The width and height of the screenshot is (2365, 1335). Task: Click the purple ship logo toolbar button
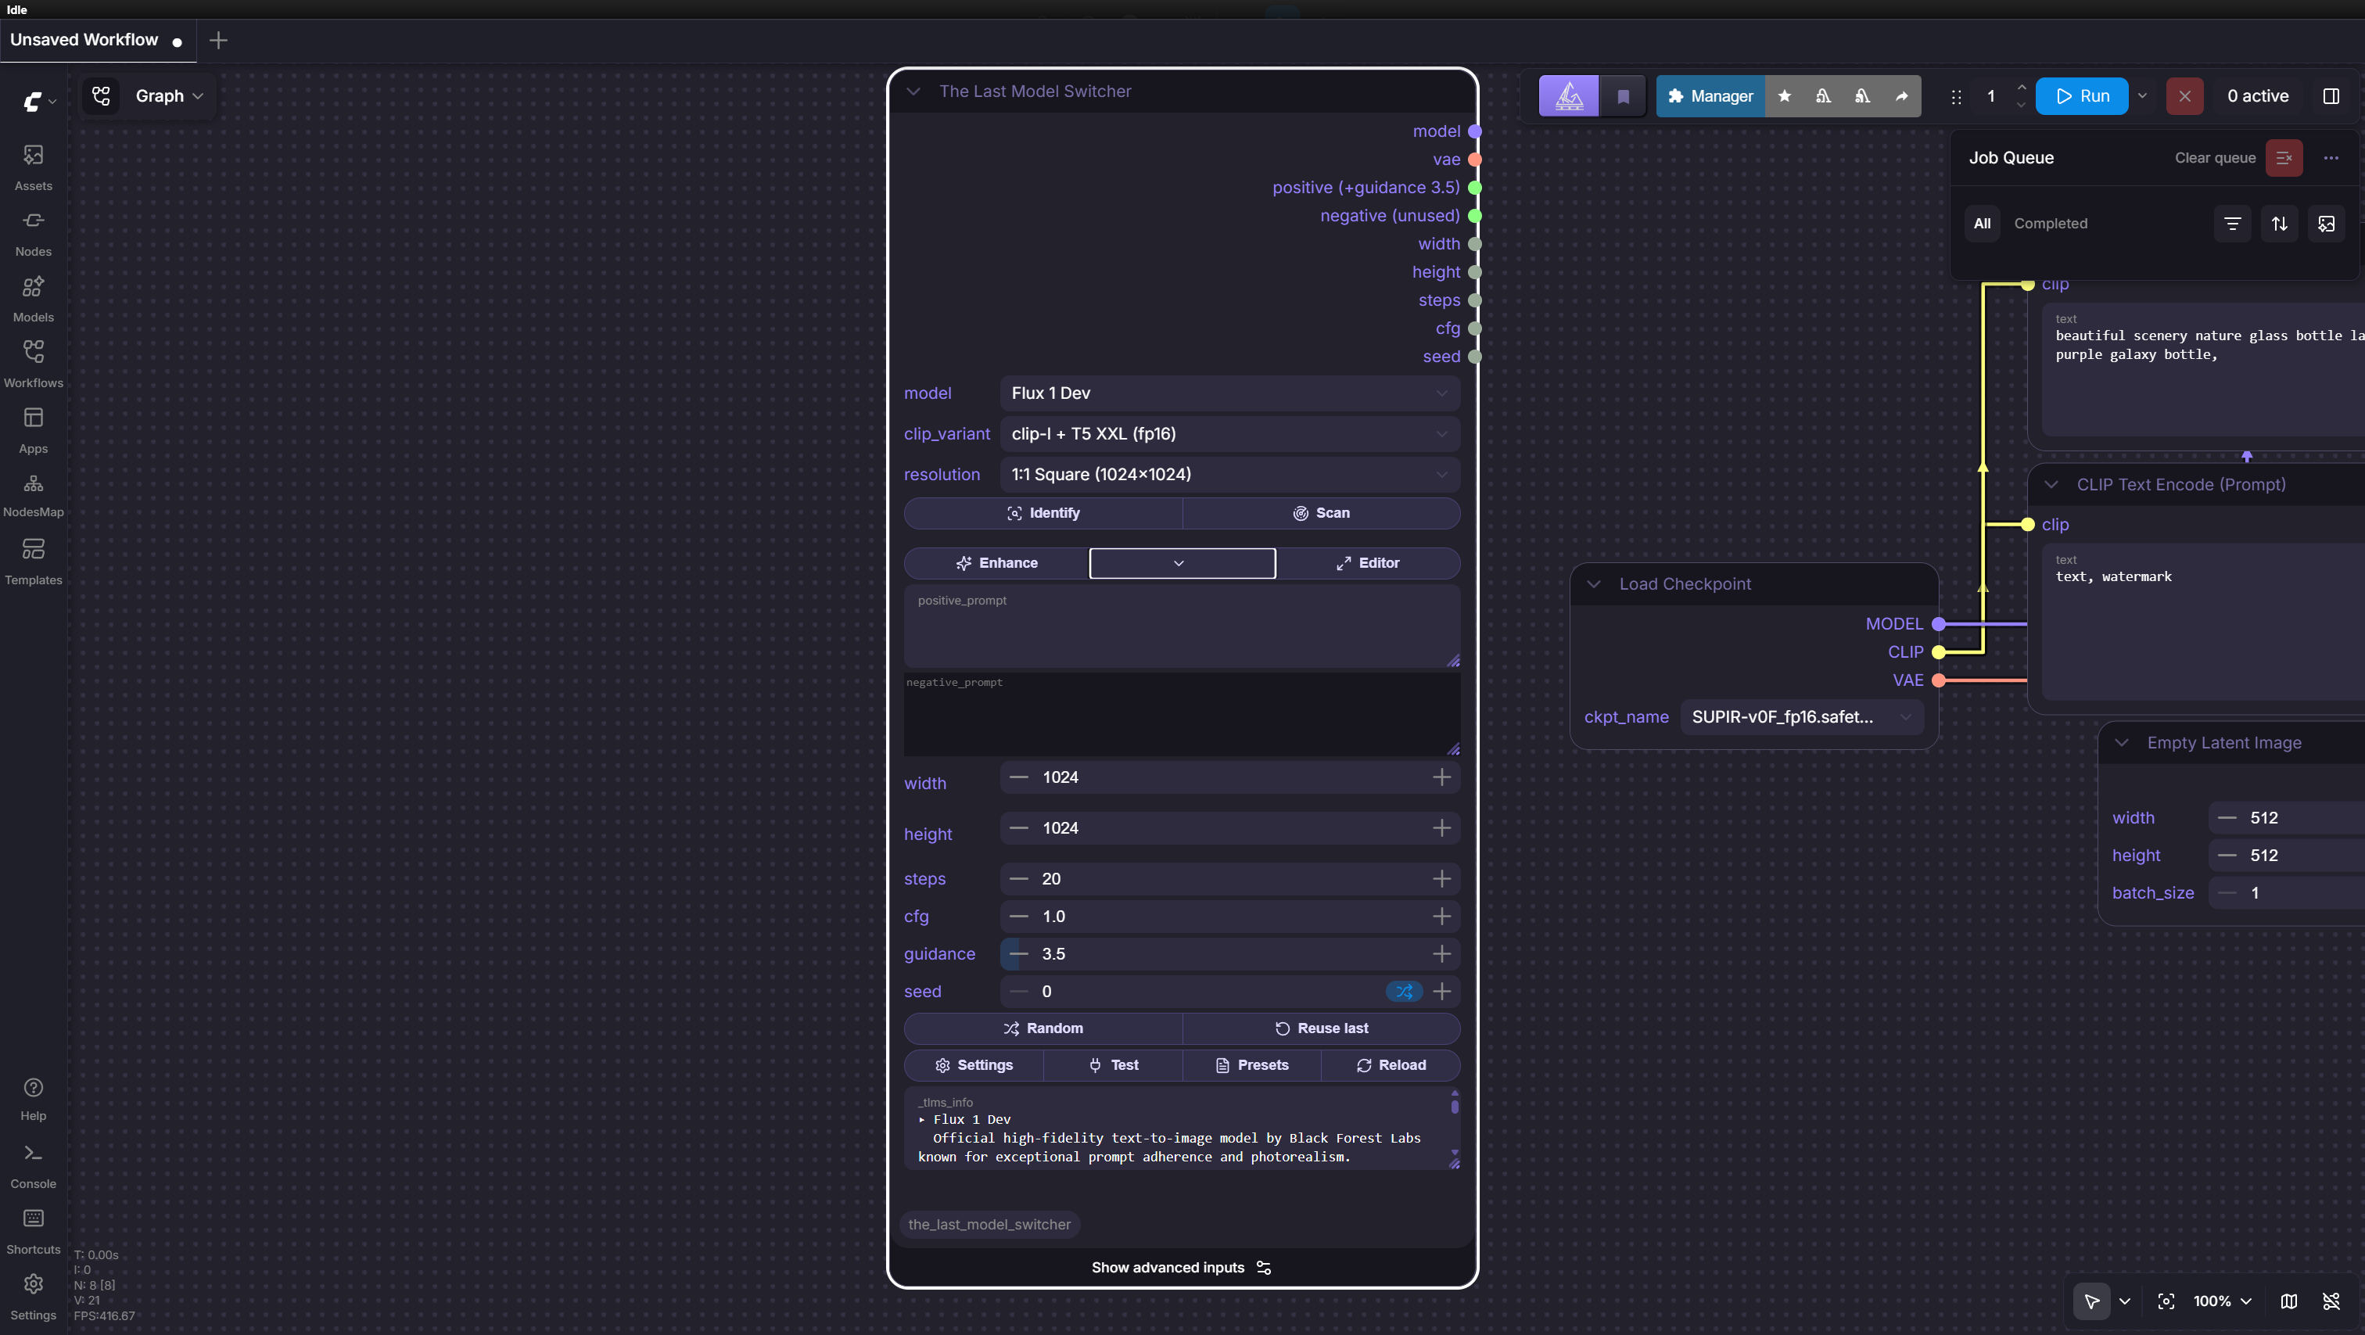(1569, 95)
